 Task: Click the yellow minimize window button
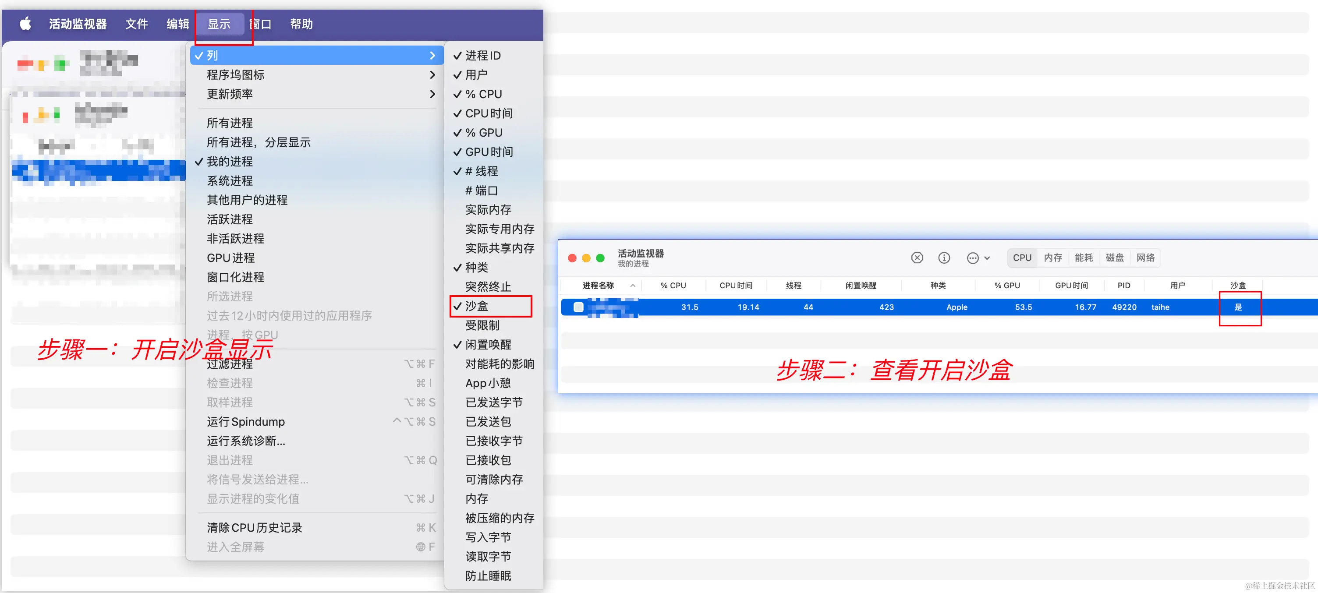tap(586, 258)
